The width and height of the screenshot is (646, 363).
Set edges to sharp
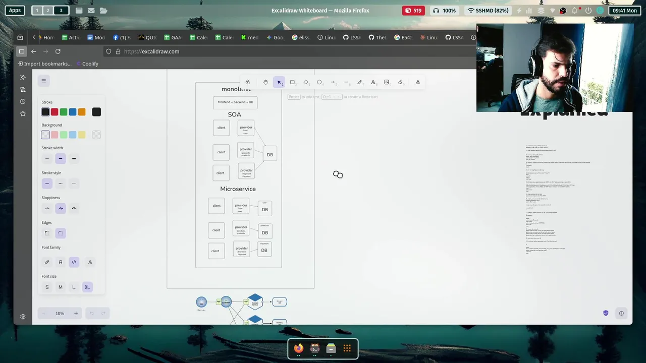(47, 233)
